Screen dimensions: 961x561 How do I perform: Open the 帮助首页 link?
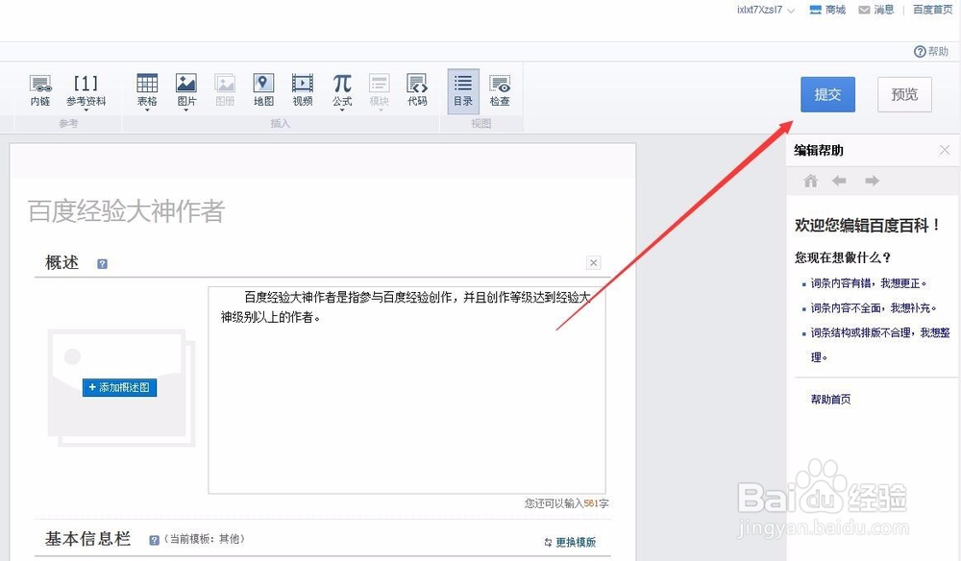830,400
